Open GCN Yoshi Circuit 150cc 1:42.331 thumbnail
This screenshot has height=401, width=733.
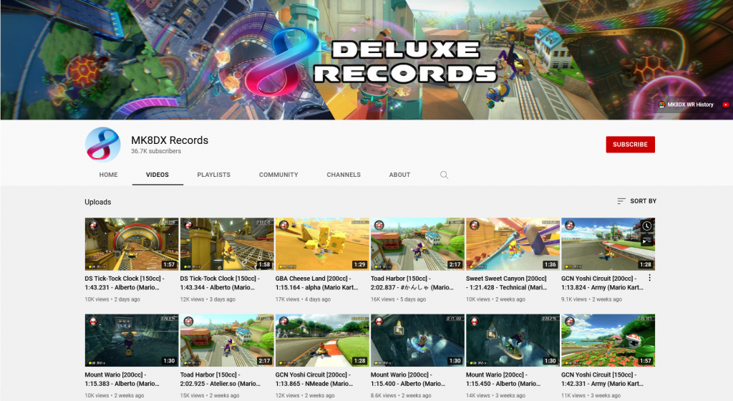(x=608, y=340)
